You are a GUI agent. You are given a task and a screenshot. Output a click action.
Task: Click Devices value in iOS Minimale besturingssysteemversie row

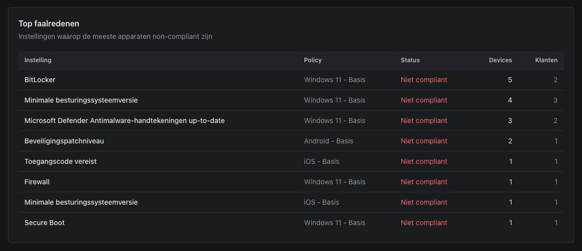point(510,202)
